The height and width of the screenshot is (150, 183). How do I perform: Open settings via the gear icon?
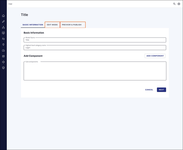(x=179, y=4)
